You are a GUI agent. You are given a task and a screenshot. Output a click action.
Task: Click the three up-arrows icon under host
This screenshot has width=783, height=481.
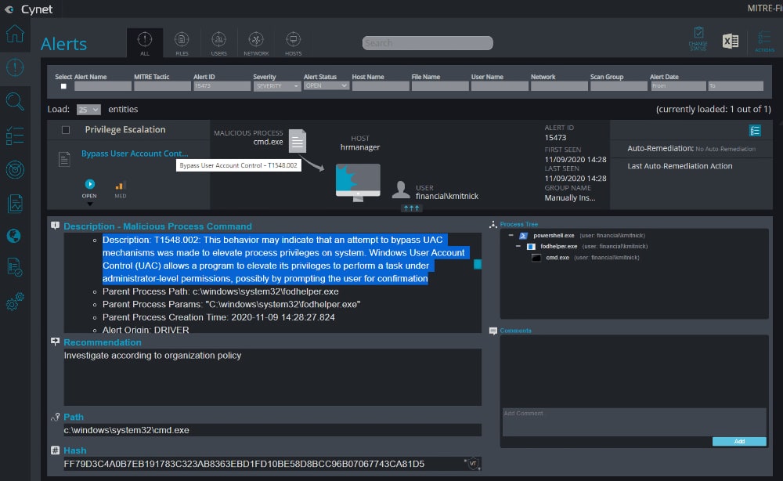(412, 208)
